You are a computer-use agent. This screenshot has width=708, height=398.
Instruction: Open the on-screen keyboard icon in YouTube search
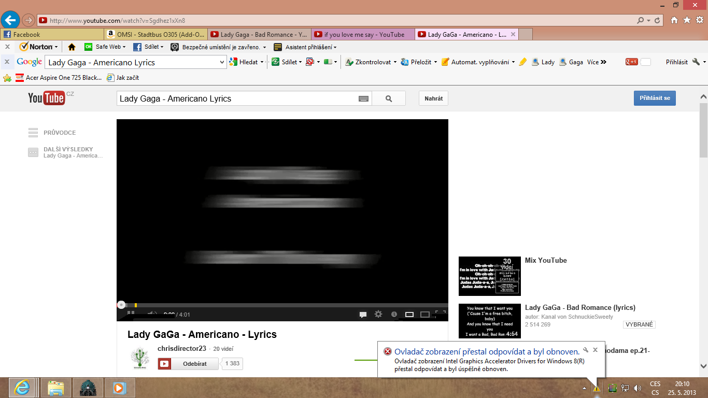363,98
